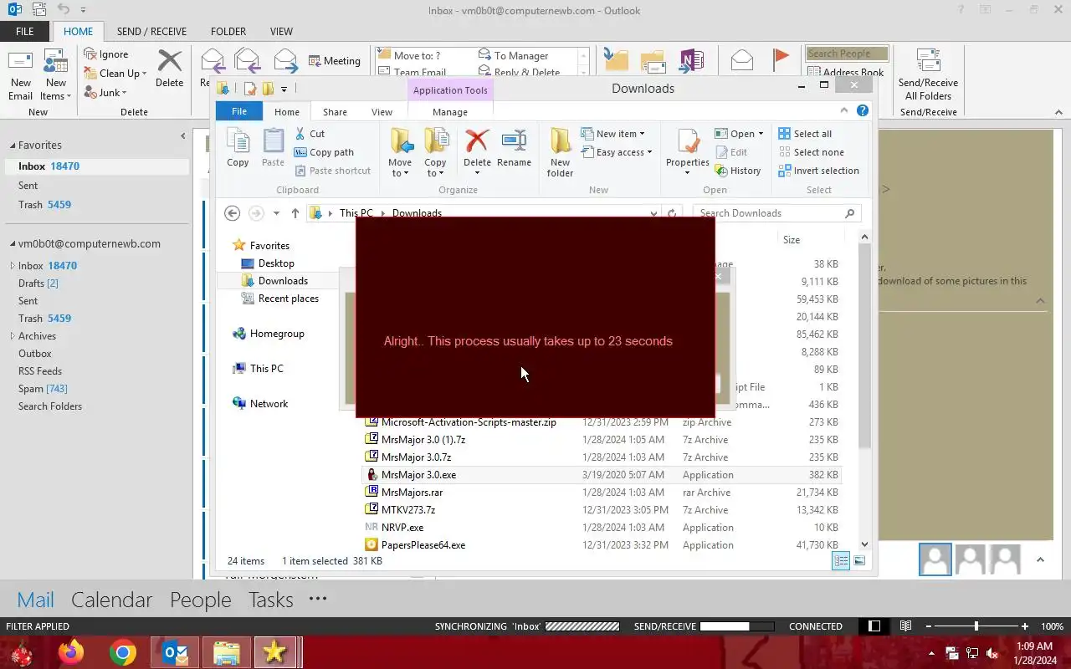Click Cut in Explorer clipboard group

tap(310, 134)
